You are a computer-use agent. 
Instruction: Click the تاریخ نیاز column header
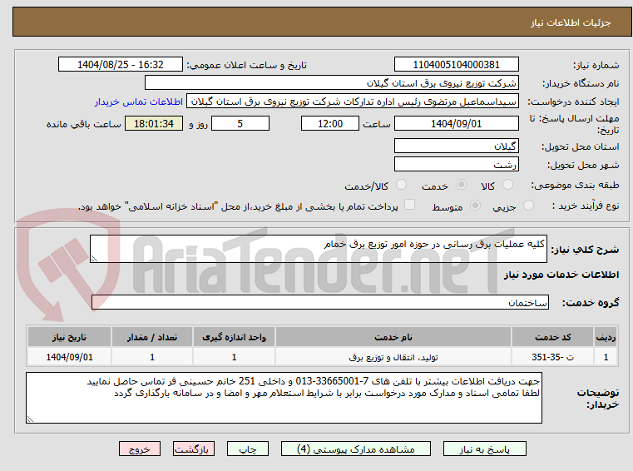tap(69, 337)
